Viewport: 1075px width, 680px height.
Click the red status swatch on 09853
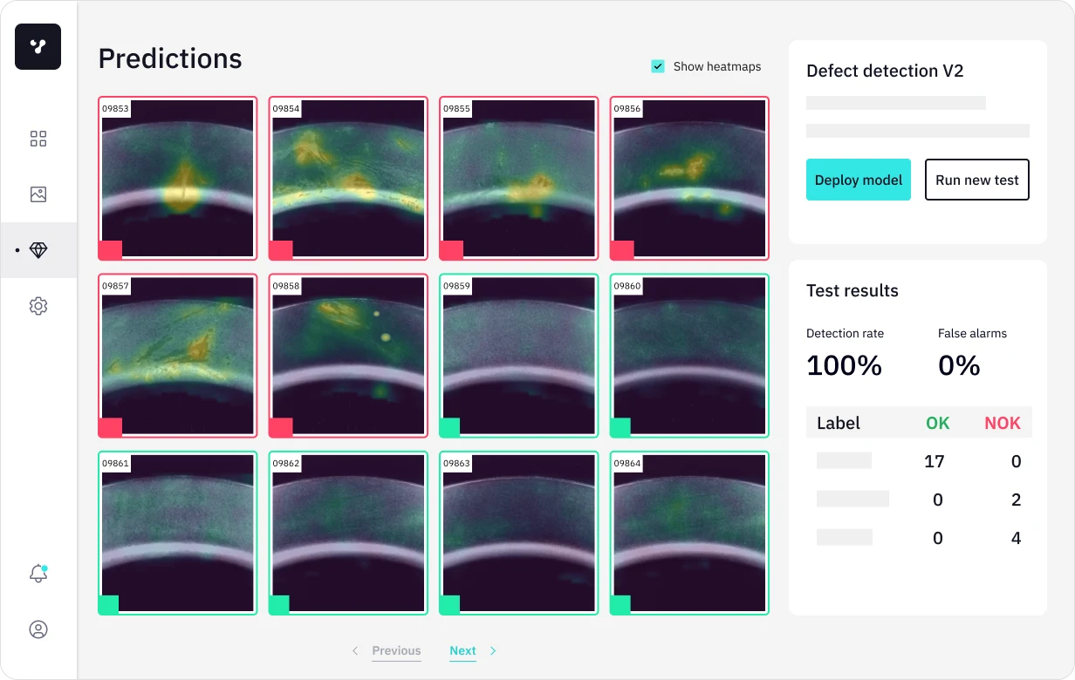click(110, 250)
